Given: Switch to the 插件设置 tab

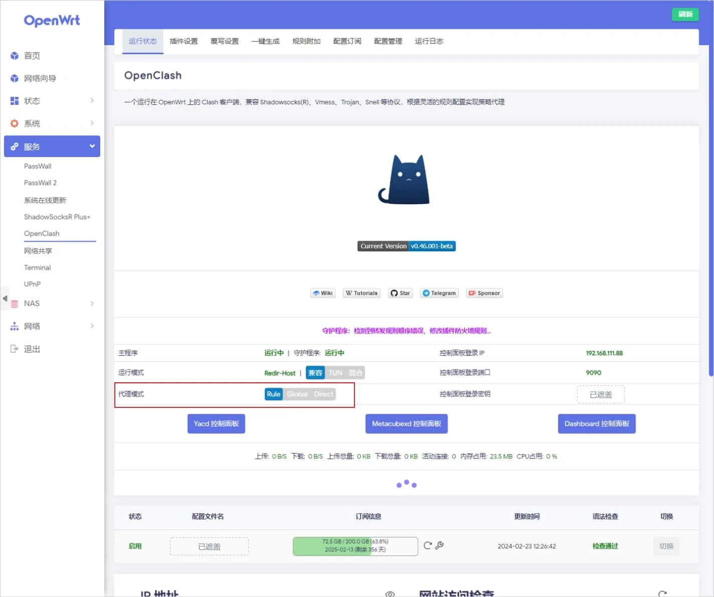Looking at the screenshot, I should coord(184,41).
